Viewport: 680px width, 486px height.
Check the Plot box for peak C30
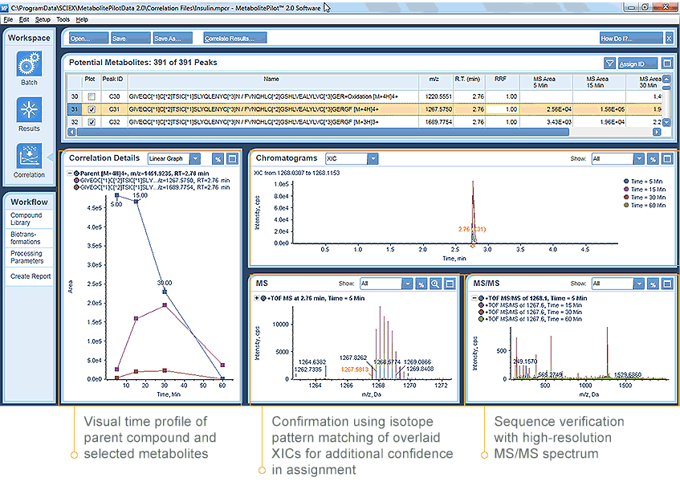[91, 96]
